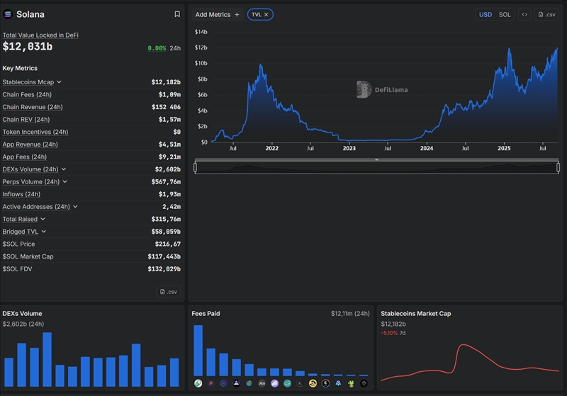Download Key Metrics .csv file

(x=169, y=291)
